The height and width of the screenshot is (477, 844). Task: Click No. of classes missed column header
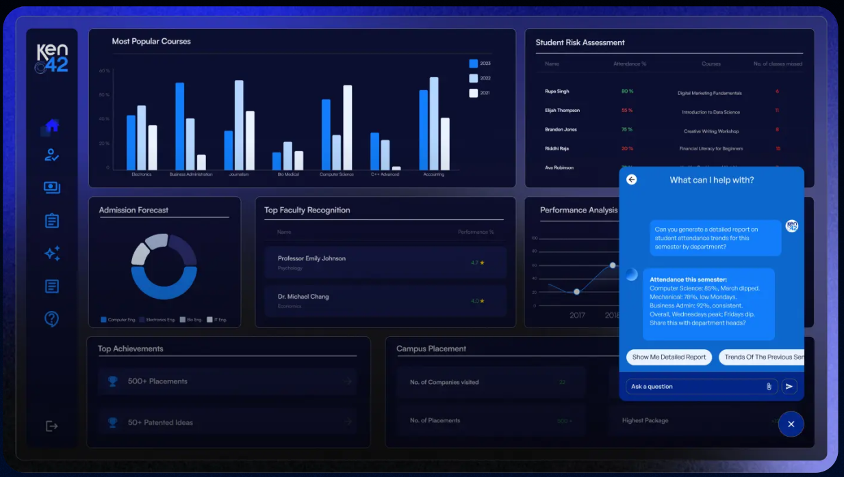tap(778, 64)
